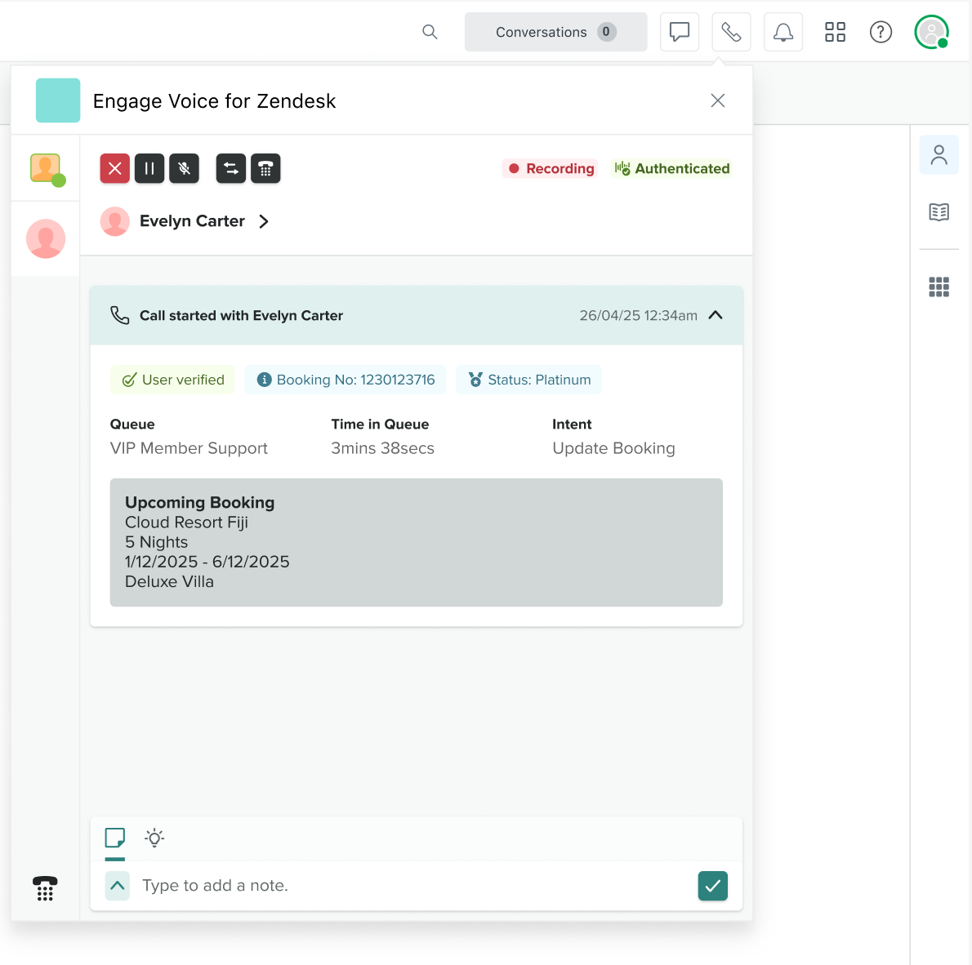Open the knowledge book icon

[x=939, y=212]
